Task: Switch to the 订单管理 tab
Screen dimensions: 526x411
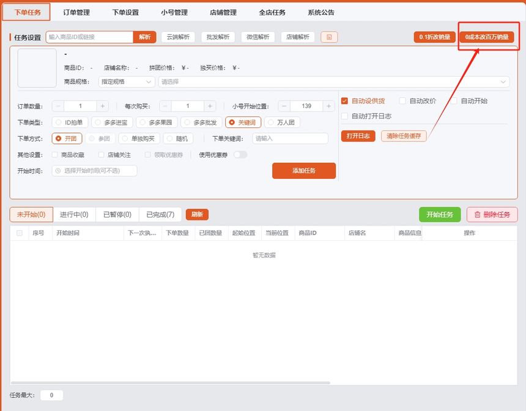Action: click(76, 12)
